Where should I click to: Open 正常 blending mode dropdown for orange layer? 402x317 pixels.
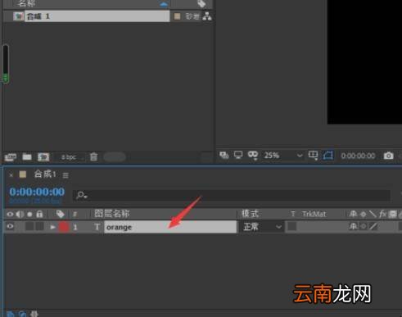261,227
